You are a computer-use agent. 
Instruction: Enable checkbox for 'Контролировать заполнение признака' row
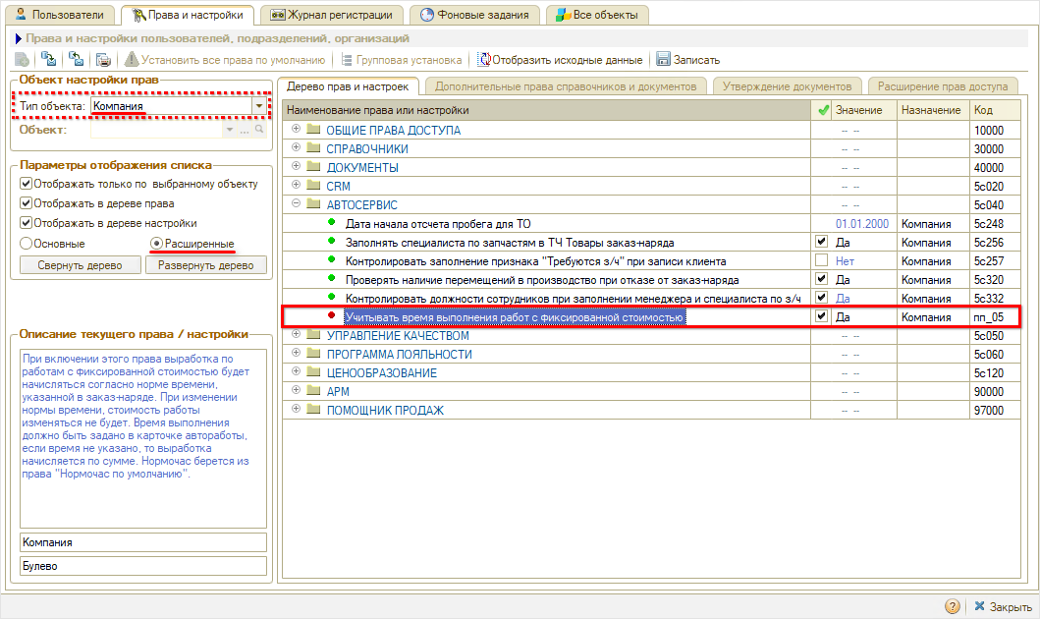pos(821,260)
